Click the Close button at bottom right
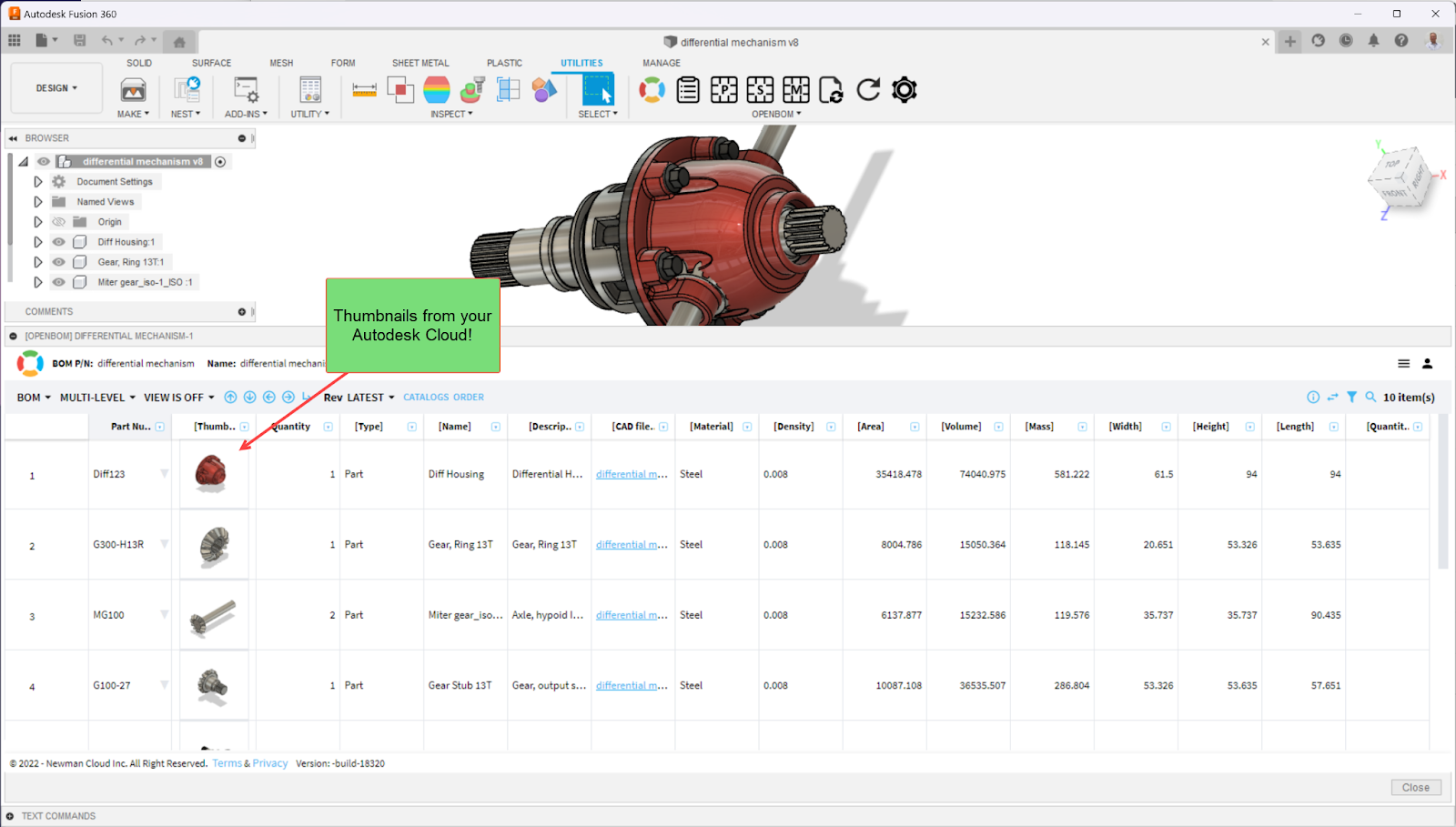Viewport: 1456px width, 827px height. (1415, 788)
